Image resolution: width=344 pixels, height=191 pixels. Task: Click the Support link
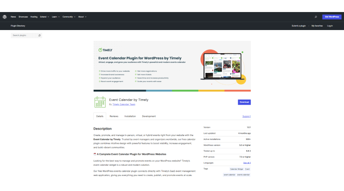(246, 116)
